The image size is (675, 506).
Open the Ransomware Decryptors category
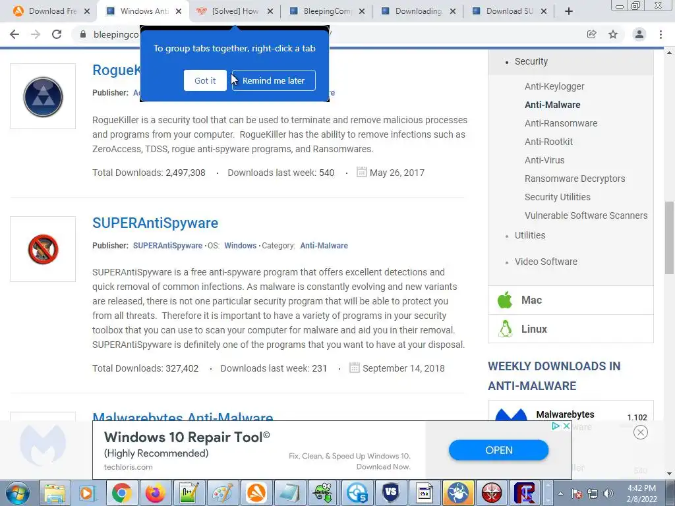point(575,179)
